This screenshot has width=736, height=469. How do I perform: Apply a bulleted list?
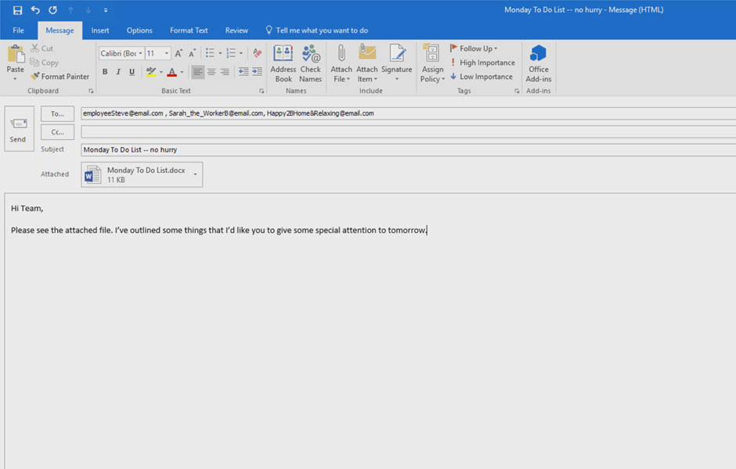[x=210, y=53]
